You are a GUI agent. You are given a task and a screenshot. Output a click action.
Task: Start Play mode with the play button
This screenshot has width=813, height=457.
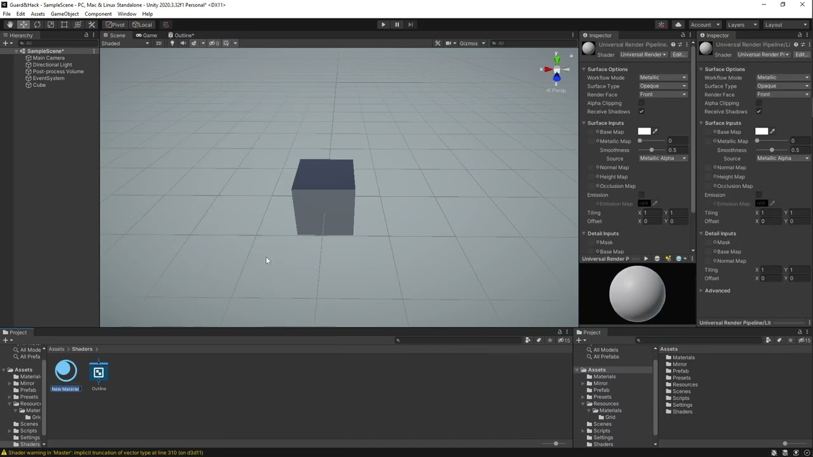point(383,25)
